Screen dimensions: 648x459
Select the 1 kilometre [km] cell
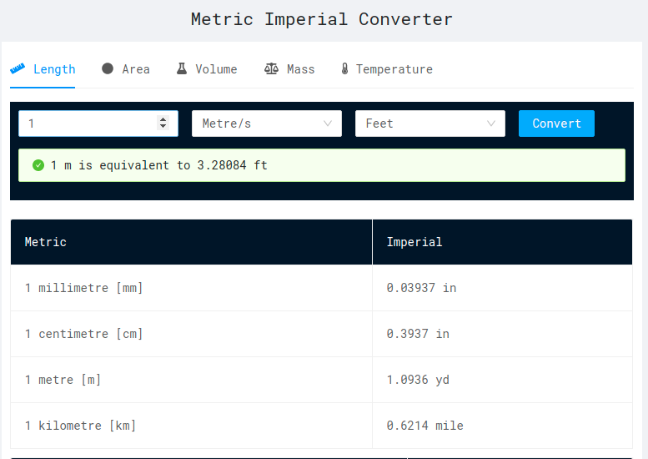click(x=191, y=426)
